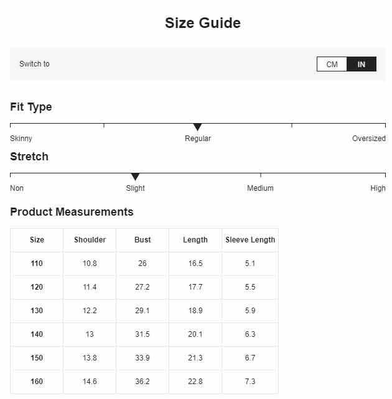Click the Sleeve Length column header

[x=250, y=240]
